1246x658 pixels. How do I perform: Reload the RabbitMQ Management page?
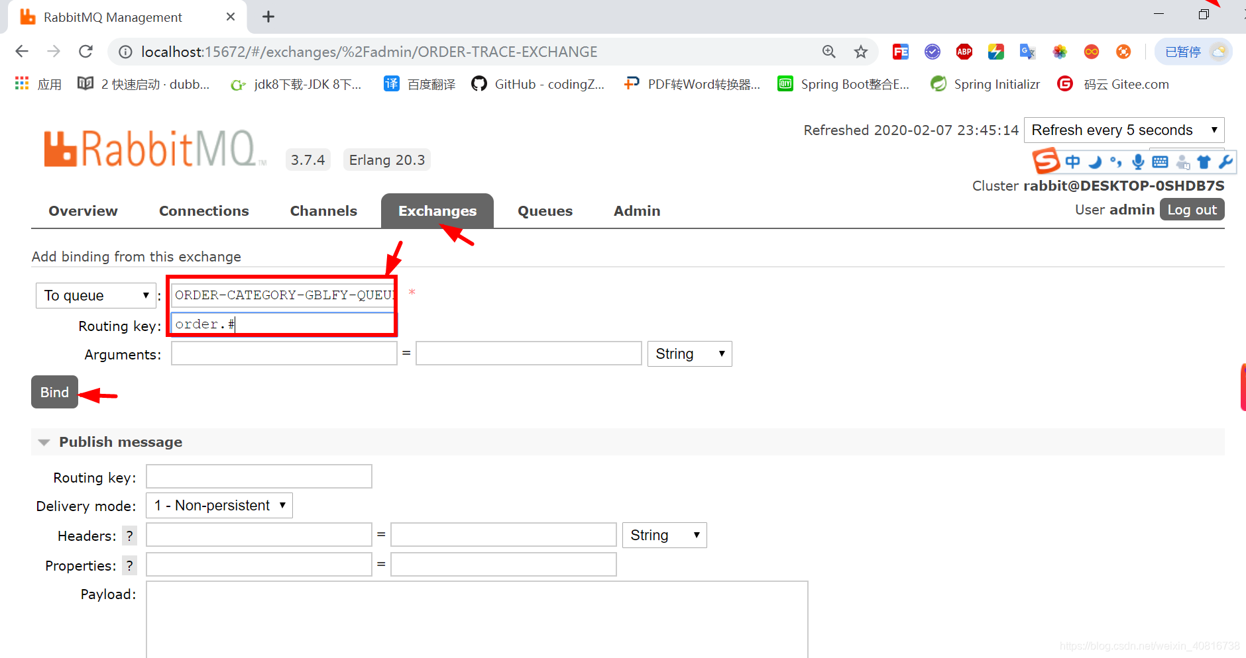tap(85, 52)
